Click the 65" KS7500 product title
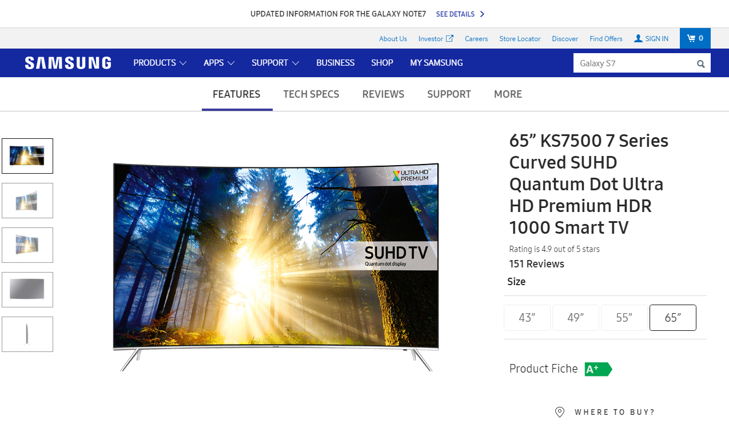This screenshot has height=448, width=729. coord(589,184)
